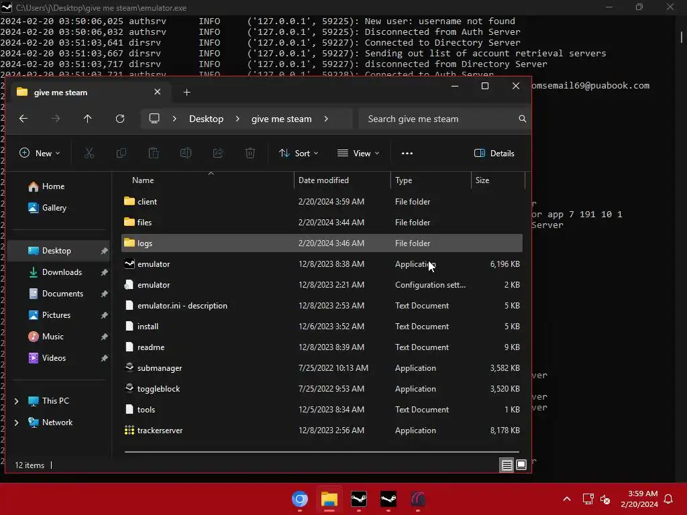Click the This PC monitor icon in address bar

[154, 119]
